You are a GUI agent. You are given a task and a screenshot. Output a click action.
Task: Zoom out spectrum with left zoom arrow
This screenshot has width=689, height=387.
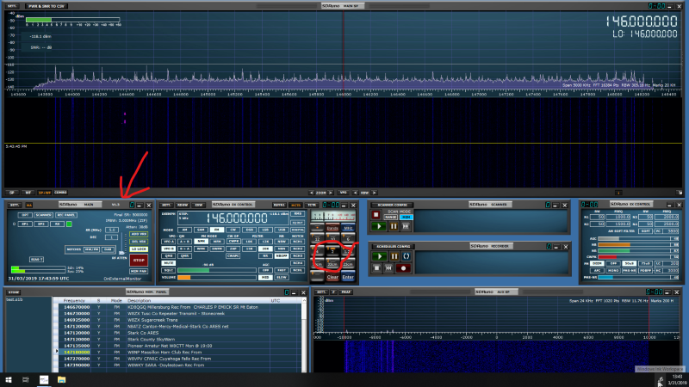point(312,193)
